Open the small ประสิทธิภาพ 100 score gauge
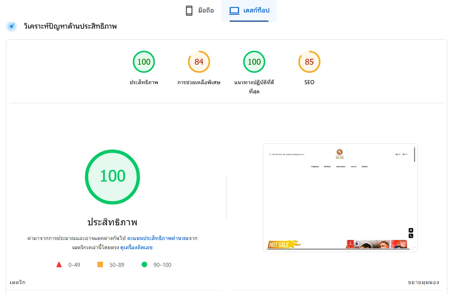The height and width of the screenshot is (297, 454). (143, 62)
